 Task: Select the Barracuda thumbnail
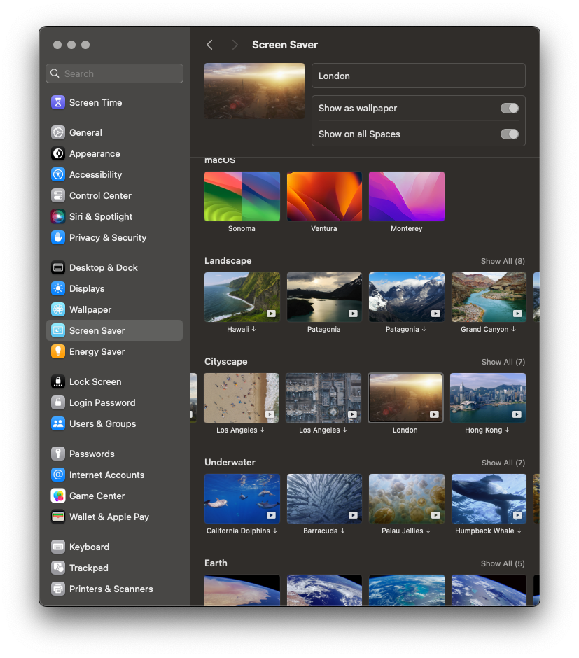pos(324,498)
